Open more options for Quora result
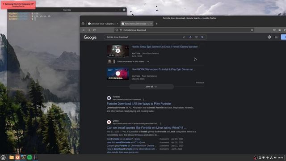 point(160,123)
